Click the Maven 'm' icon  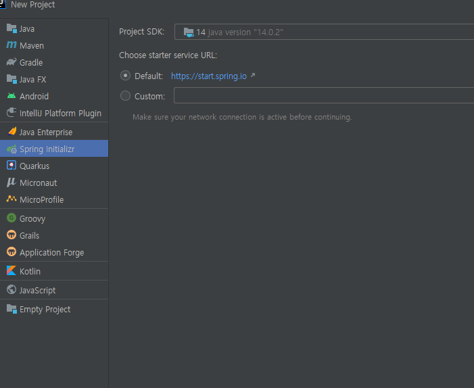pos(11,45)
